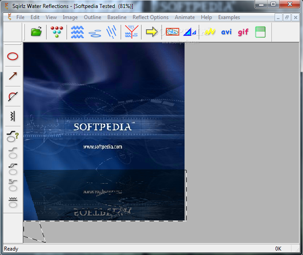Click the grayed dotted curve ellipse tool
The image size is (303, 255).
coord(13,169)
